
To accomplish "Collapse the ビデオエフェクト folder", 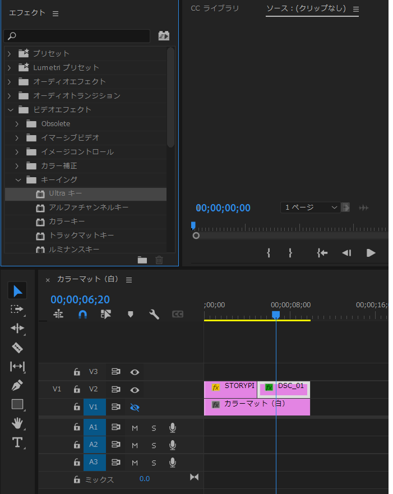I will [10, 110].
